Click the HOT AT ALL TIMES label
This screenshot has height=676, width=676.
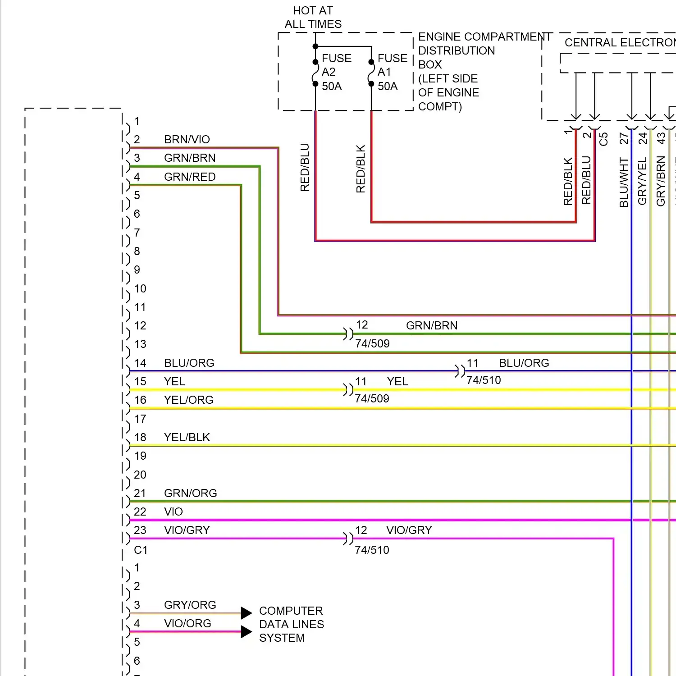[313, 17]
